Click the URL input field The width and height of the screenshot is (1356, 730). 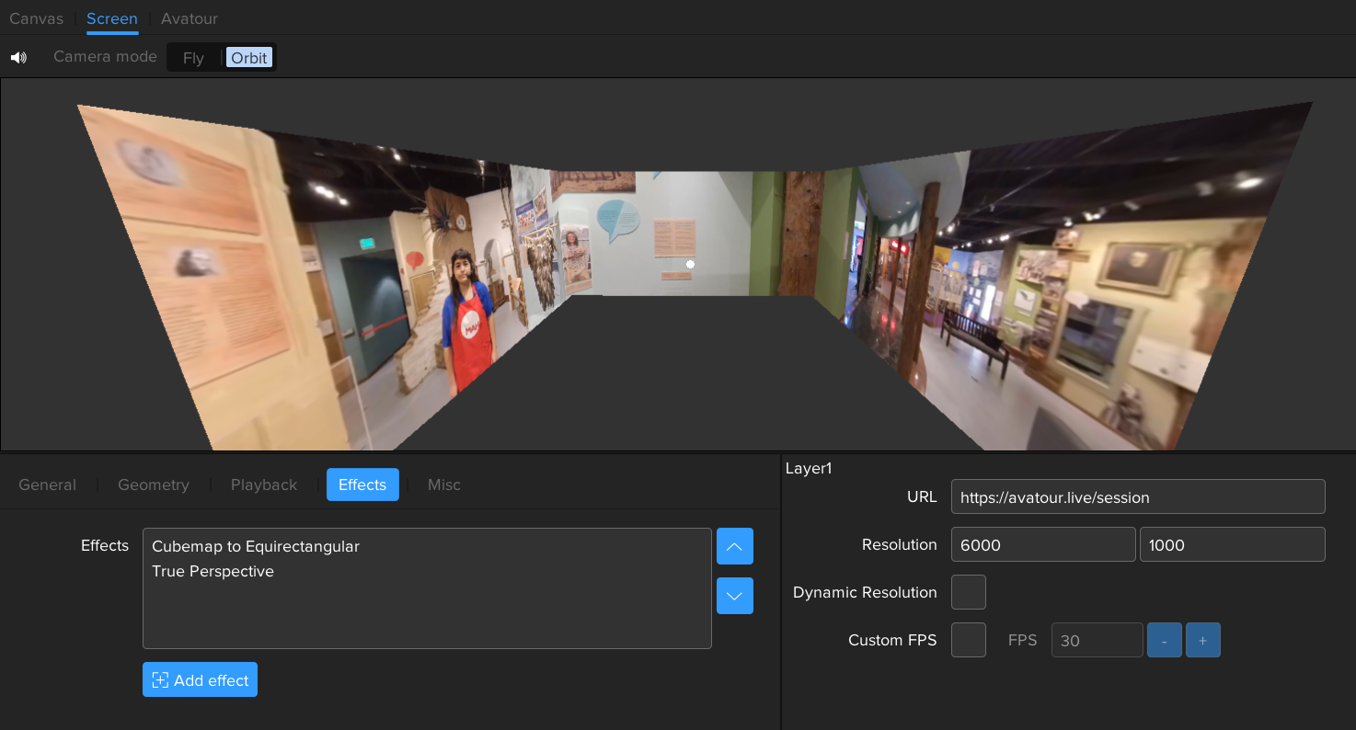click(1137, 497)
